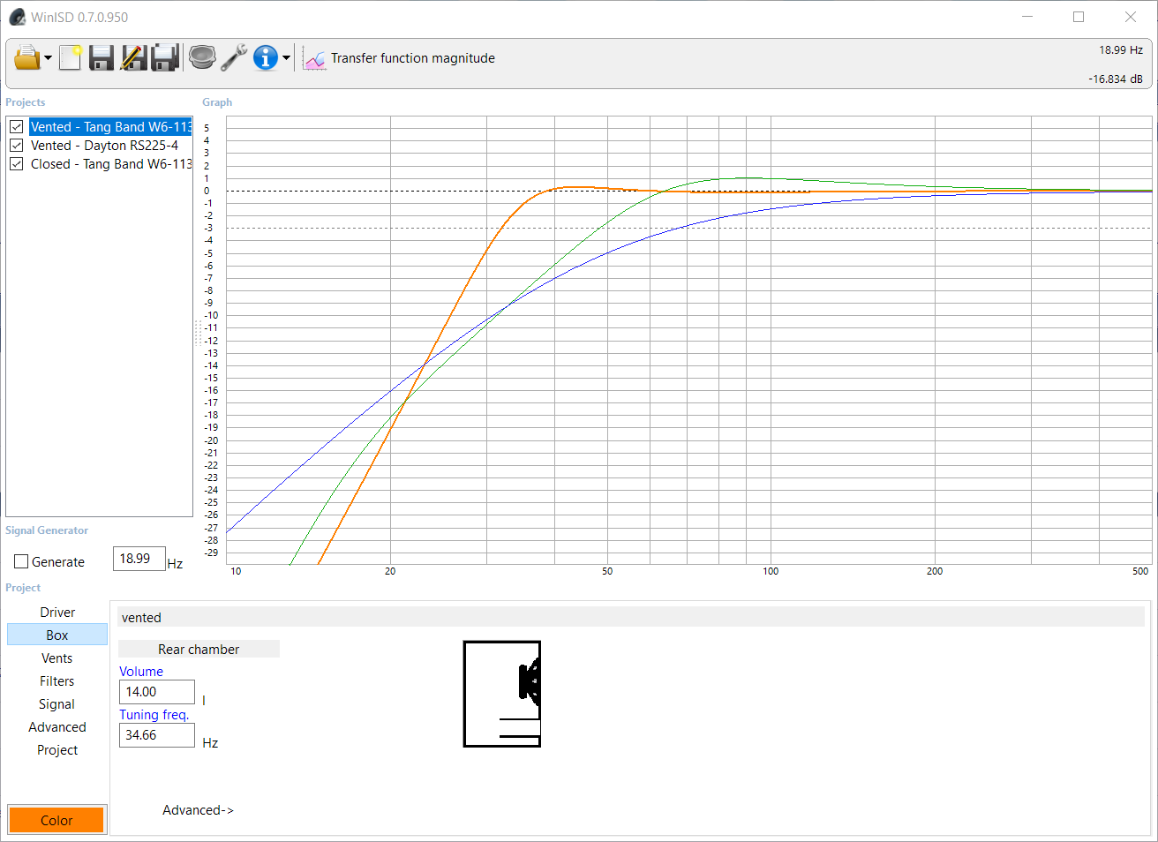The width and height of the screenshot is (1158, 842).
Task: Expand the open-project dropdown arrow
Action: (48, 59)
